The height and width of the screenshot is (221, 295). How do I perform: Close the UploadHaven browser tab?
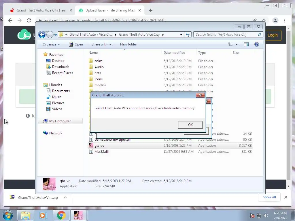[x=140, y=10]
